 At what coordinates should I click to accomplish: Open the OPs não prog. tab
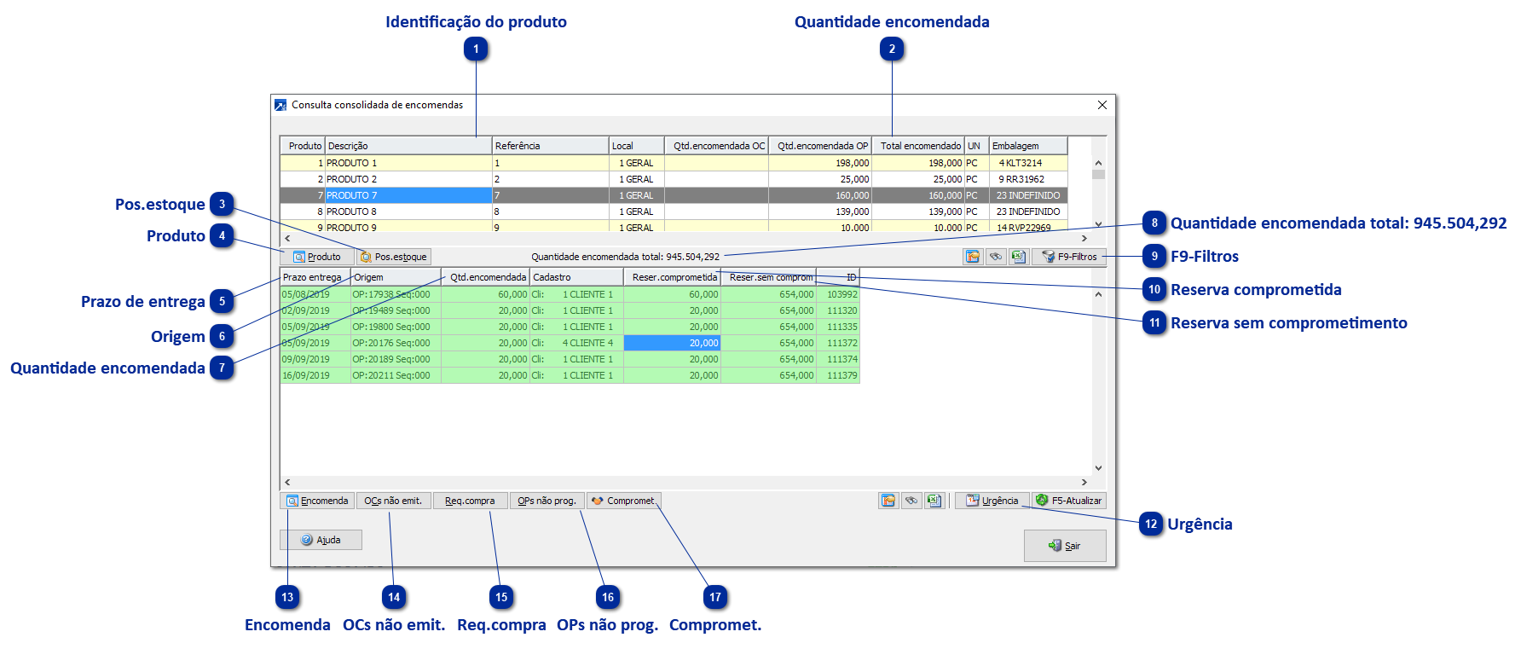[547, 501]
